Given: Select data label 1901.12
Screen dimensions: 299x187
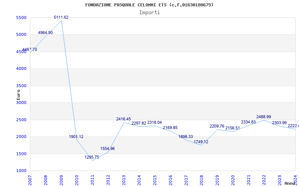Looking at the screenshot, I should pyautogui.click(x=76, y=137).
